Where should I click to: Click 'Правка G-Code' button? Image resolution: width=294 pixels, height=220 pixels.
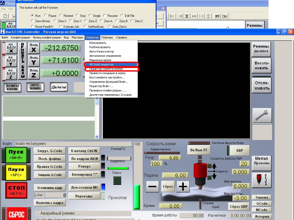point(50,167)
